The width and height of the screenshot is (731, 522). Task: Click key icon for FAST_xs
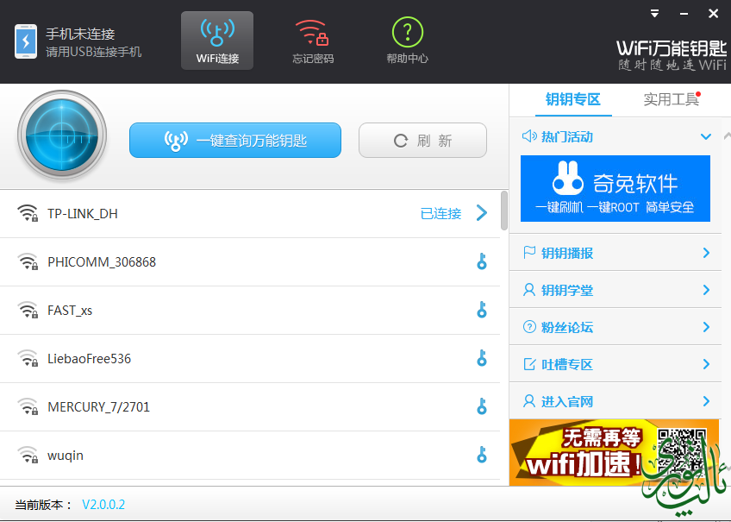click(x=482, y=310)
